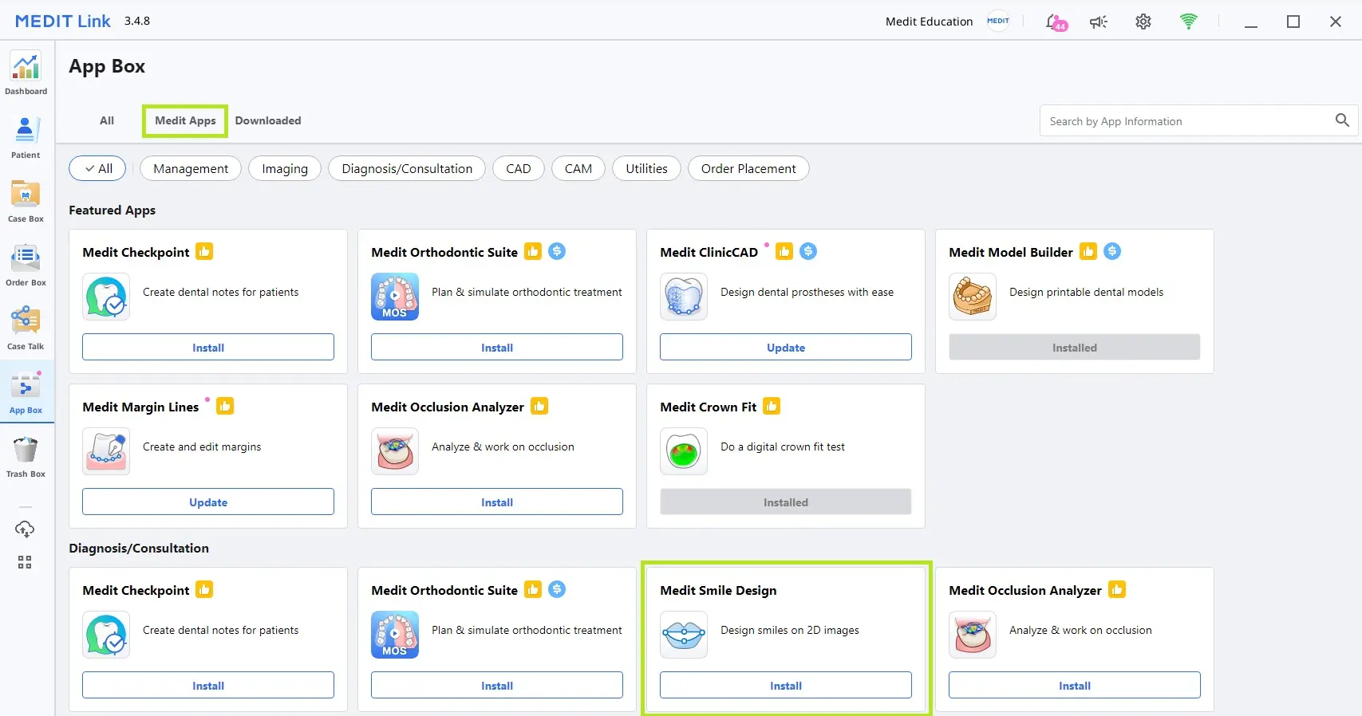Filter apps by Diagnosis/Consultation category
The image size is (1362, 716).
(407, 168)
